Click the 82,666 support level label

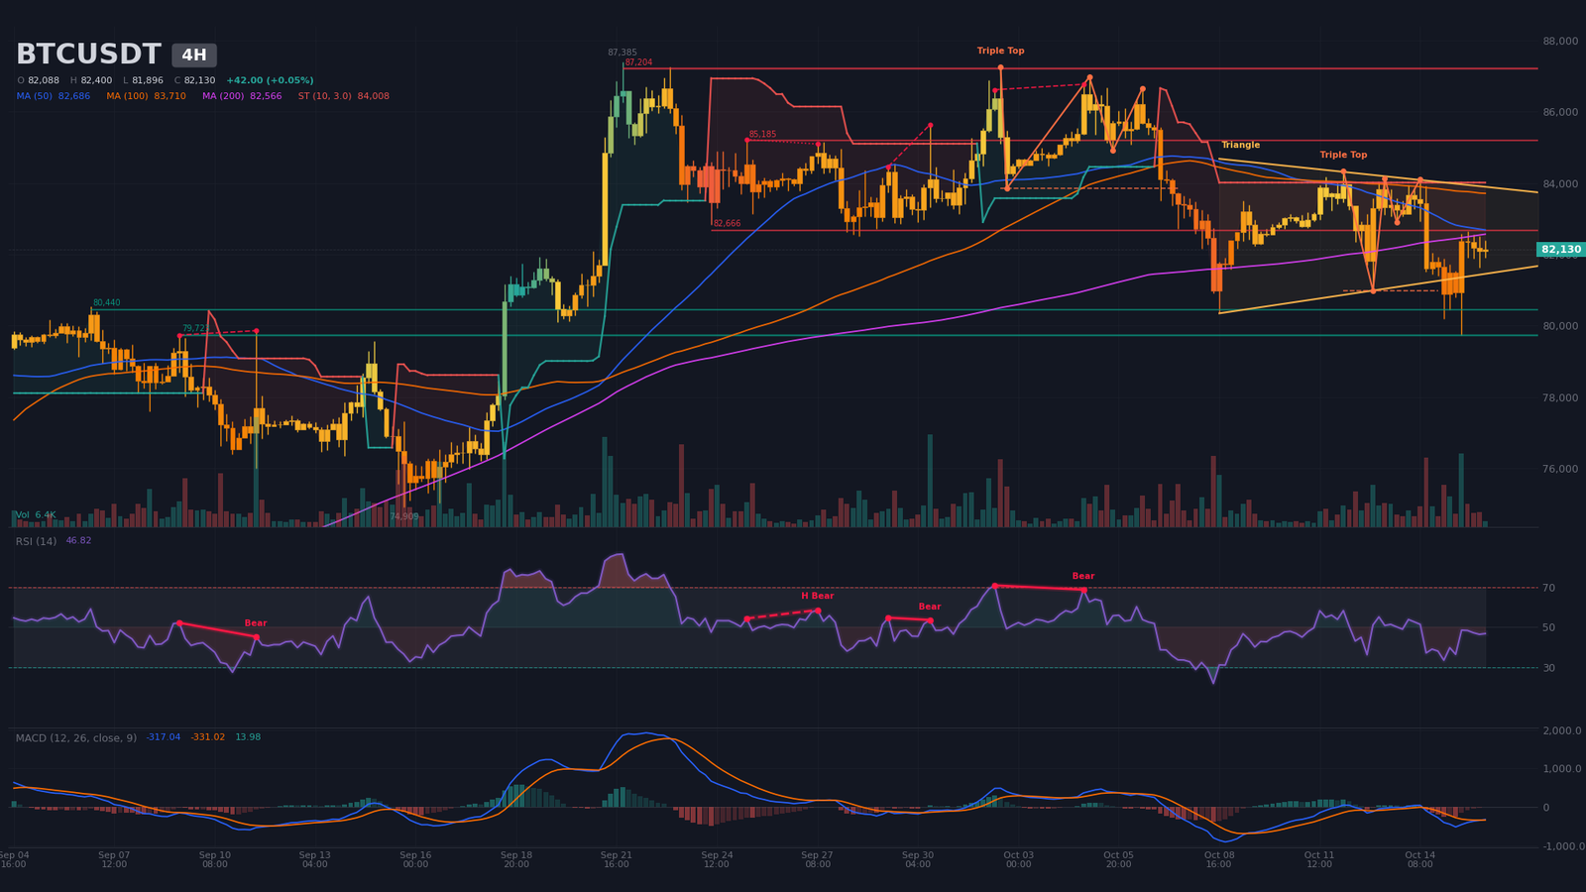tap(727, 224)
